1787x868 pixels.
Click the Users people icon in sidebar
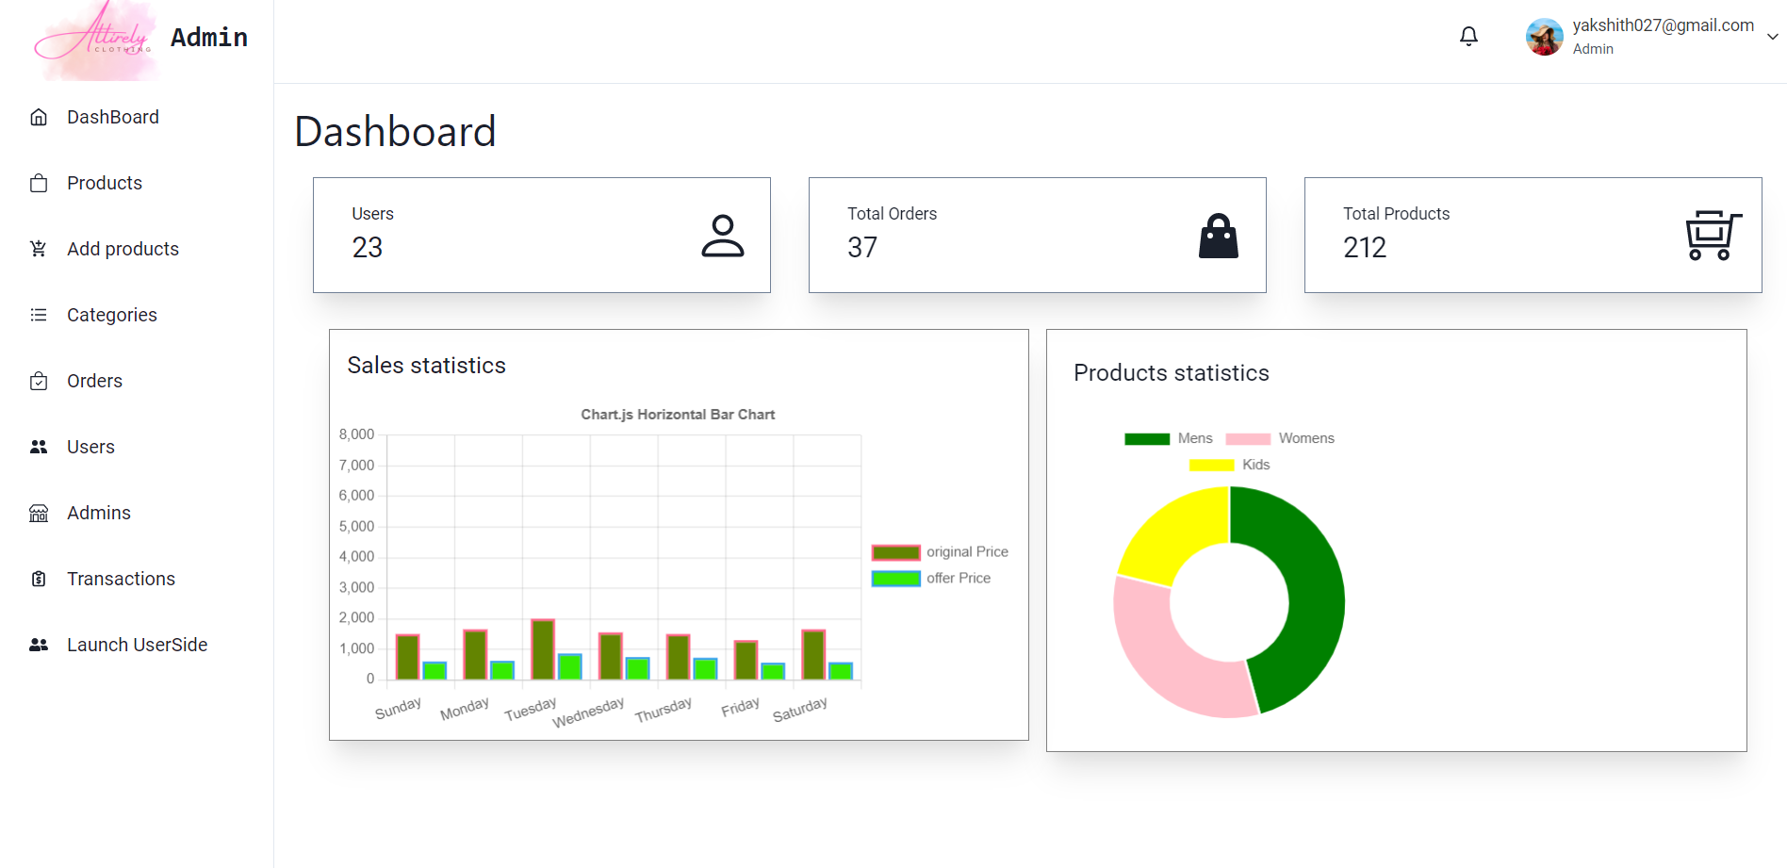point(39,447)
